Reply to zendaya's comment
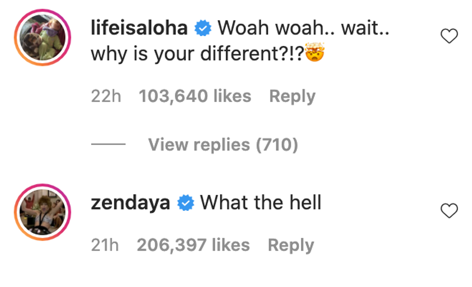472x287 pixels. [x=291, y=245]
